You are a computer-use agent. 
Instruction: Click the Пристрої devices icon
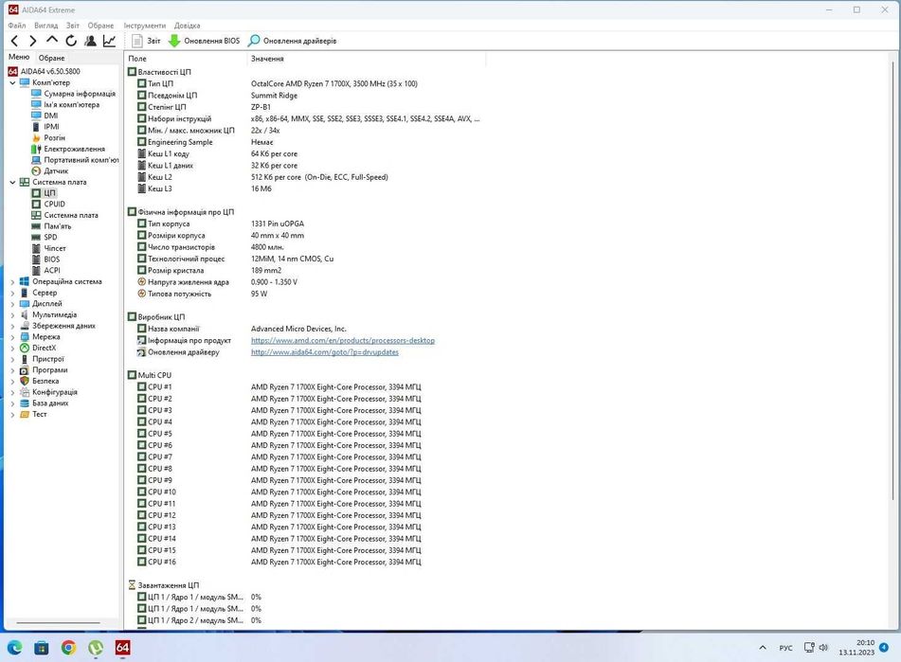coord(24,359)
